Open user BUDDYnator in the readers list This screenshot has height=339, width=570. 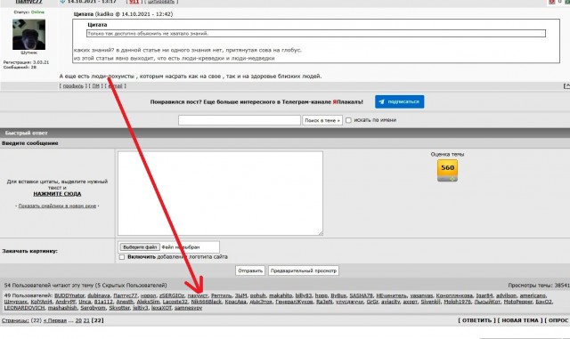click(x=69, y=295)
